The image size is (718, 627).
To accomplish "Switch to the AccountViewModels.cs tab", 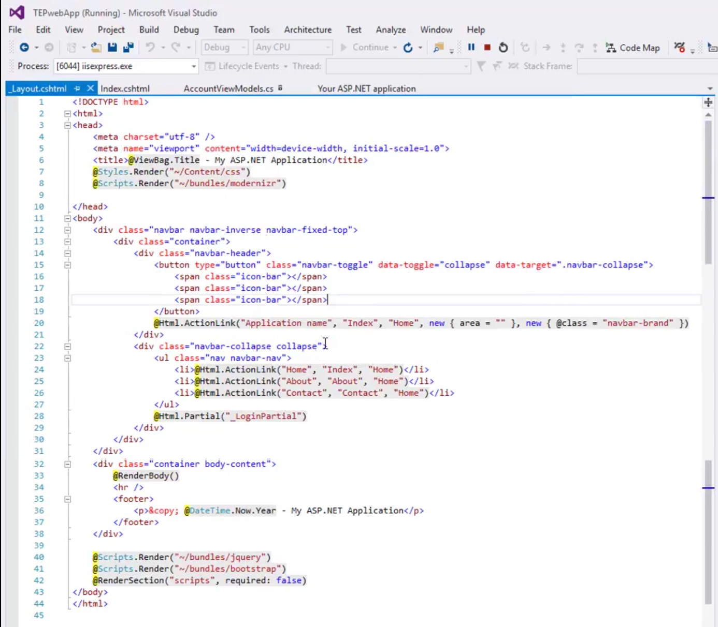I will (x=228, y=88).
